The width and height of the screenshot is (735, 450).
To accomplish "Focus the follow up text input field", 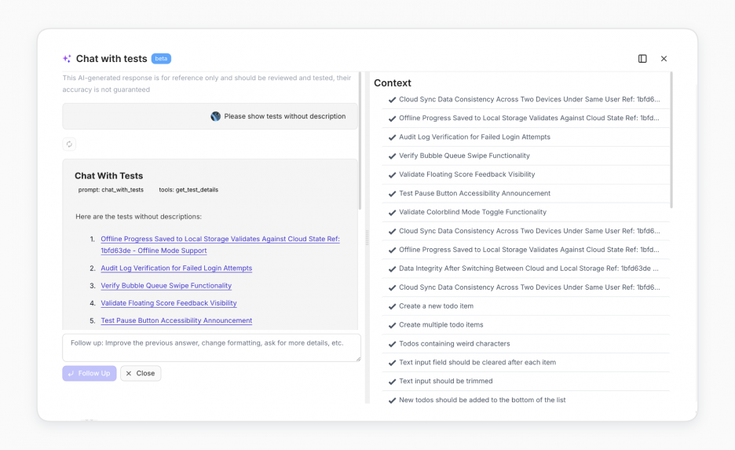I will 211,348.
